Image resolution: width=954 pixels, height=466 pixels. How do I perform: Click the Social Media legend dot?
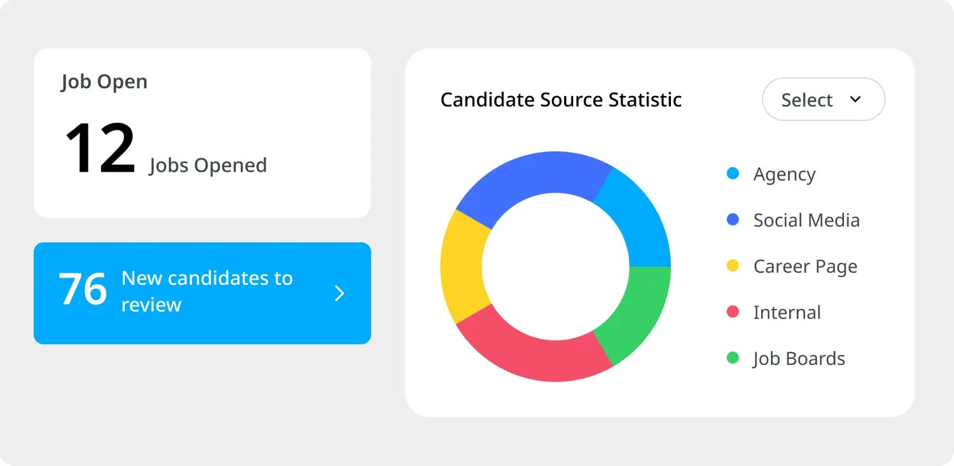[x=733, y=220]
